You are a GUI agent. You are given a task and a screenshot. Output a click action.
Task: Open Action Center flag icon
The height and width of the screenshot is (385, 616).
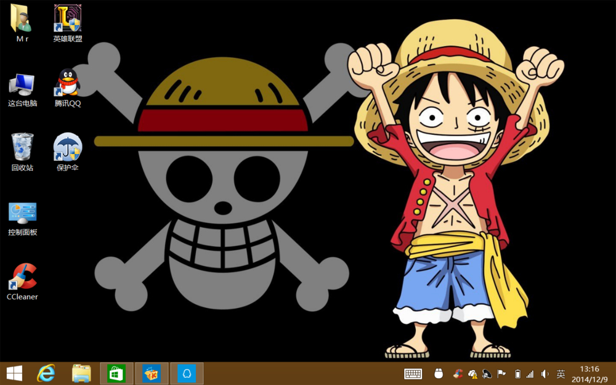(501, 374)
